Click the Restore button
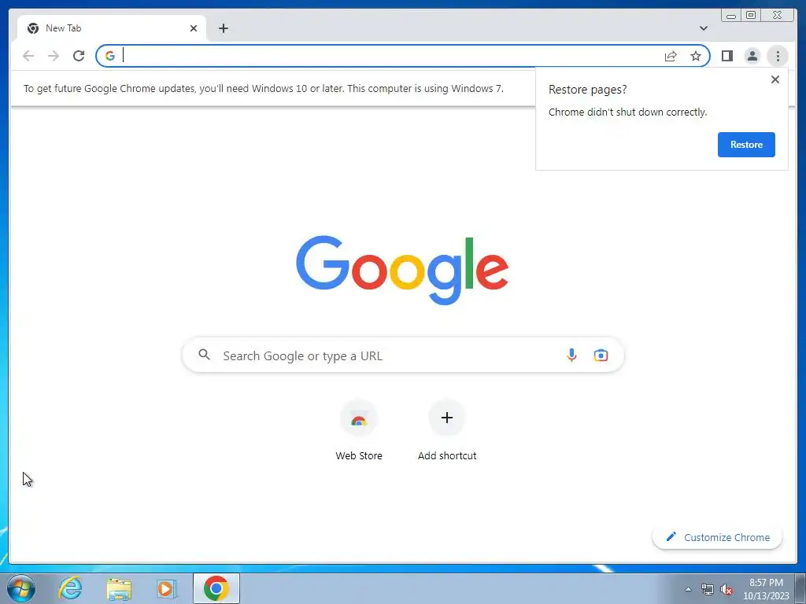The image size is (806, 604). coord(746,145)
